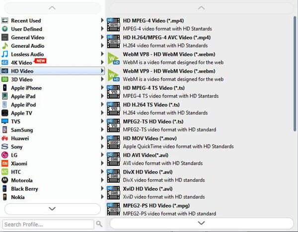Click the DivX HD Video format icon
This screenshot has height=232, width=298.
113,176
